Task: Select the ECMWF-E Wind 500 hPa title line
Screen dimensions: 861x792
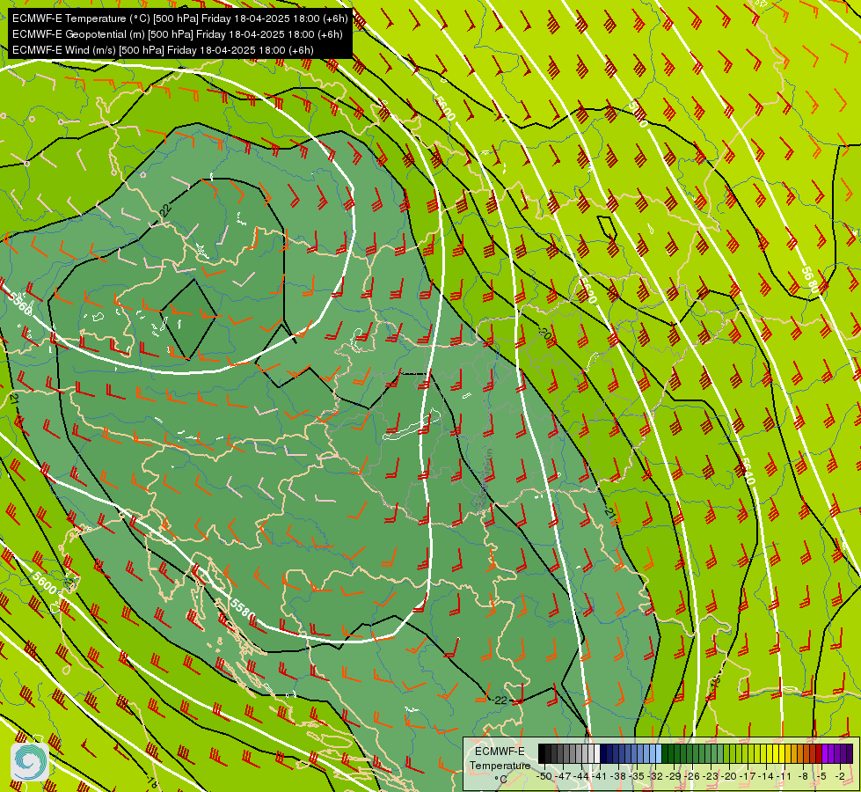Action: coord(163,50)
